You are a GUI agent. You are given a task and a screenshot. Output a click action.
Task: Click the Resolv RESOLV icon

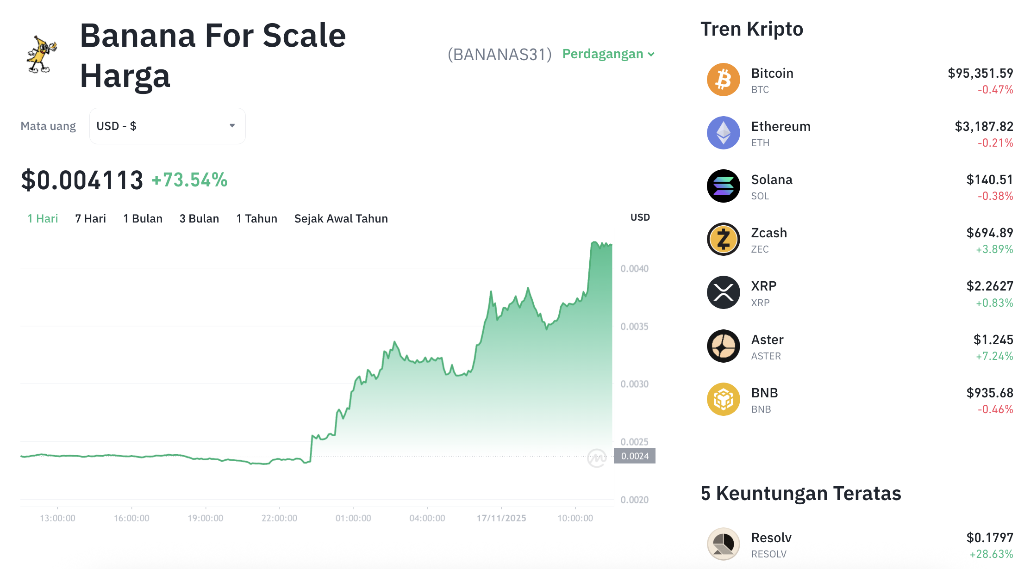[x=723, y=544]
